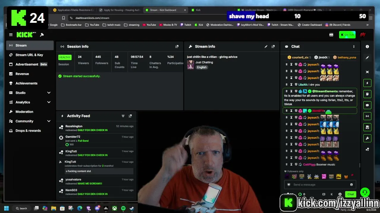Image resolution: width=380 pixels, height=213 pixels.
Task: Click the info icon in the right toolbar
Action: click(x=367, y=46)
